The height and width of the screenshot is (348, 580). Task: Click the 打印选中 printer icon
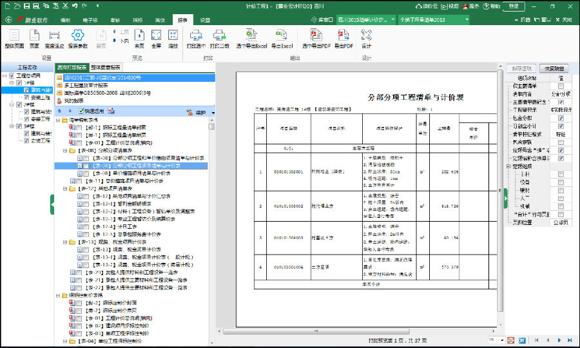point(196,35)
